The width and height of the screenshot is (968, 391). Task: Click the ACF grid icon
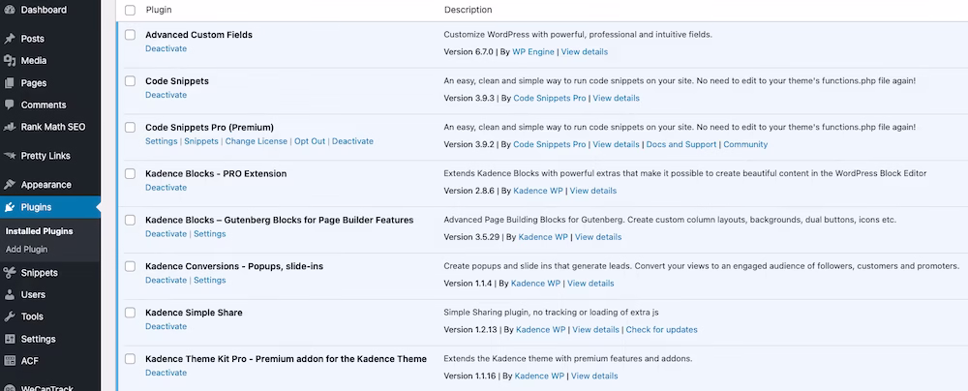tap(10, 361)
